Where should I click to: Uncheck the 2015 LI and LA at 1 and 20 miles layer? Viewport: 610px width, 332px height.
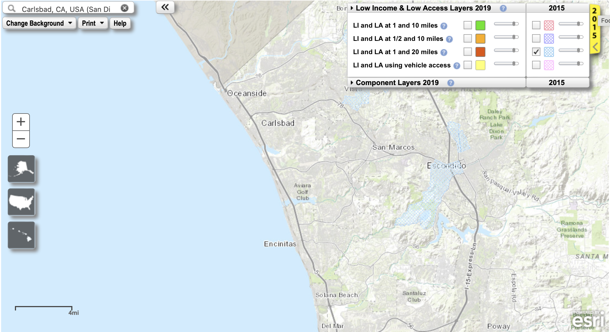tap(536, 51)
